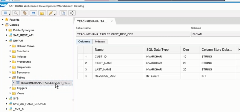Image resolution: width=240 pixels, height=112 pixels.
Task: Expand the Triggers folder
Action: point(10,88)
